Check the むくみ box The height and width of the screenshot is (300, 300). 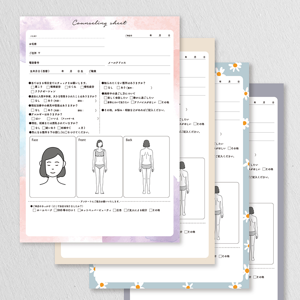66,87
